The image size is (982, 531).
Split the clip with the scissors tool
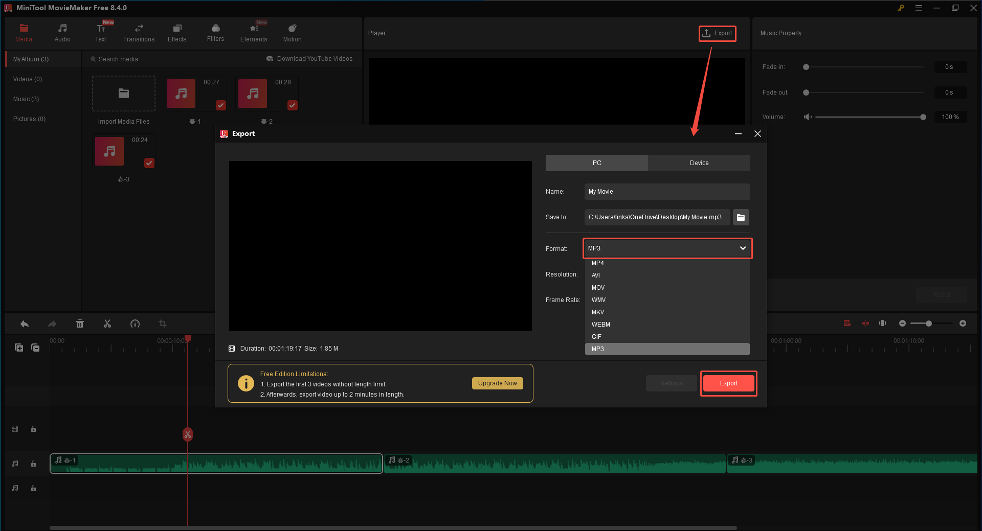click(x=107, y=324)
